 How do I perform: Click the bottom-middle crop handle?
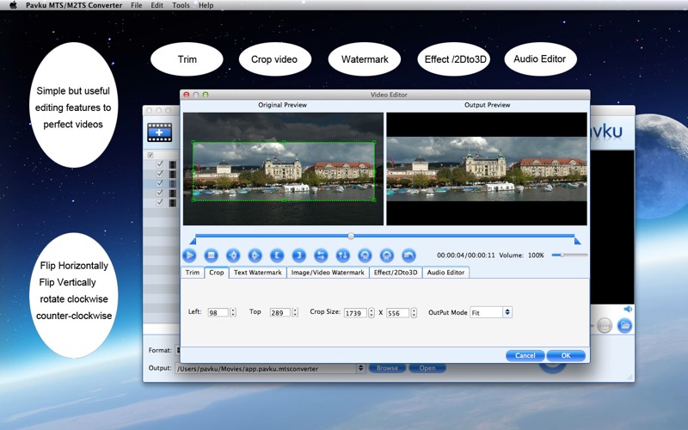tap(284, 200)
